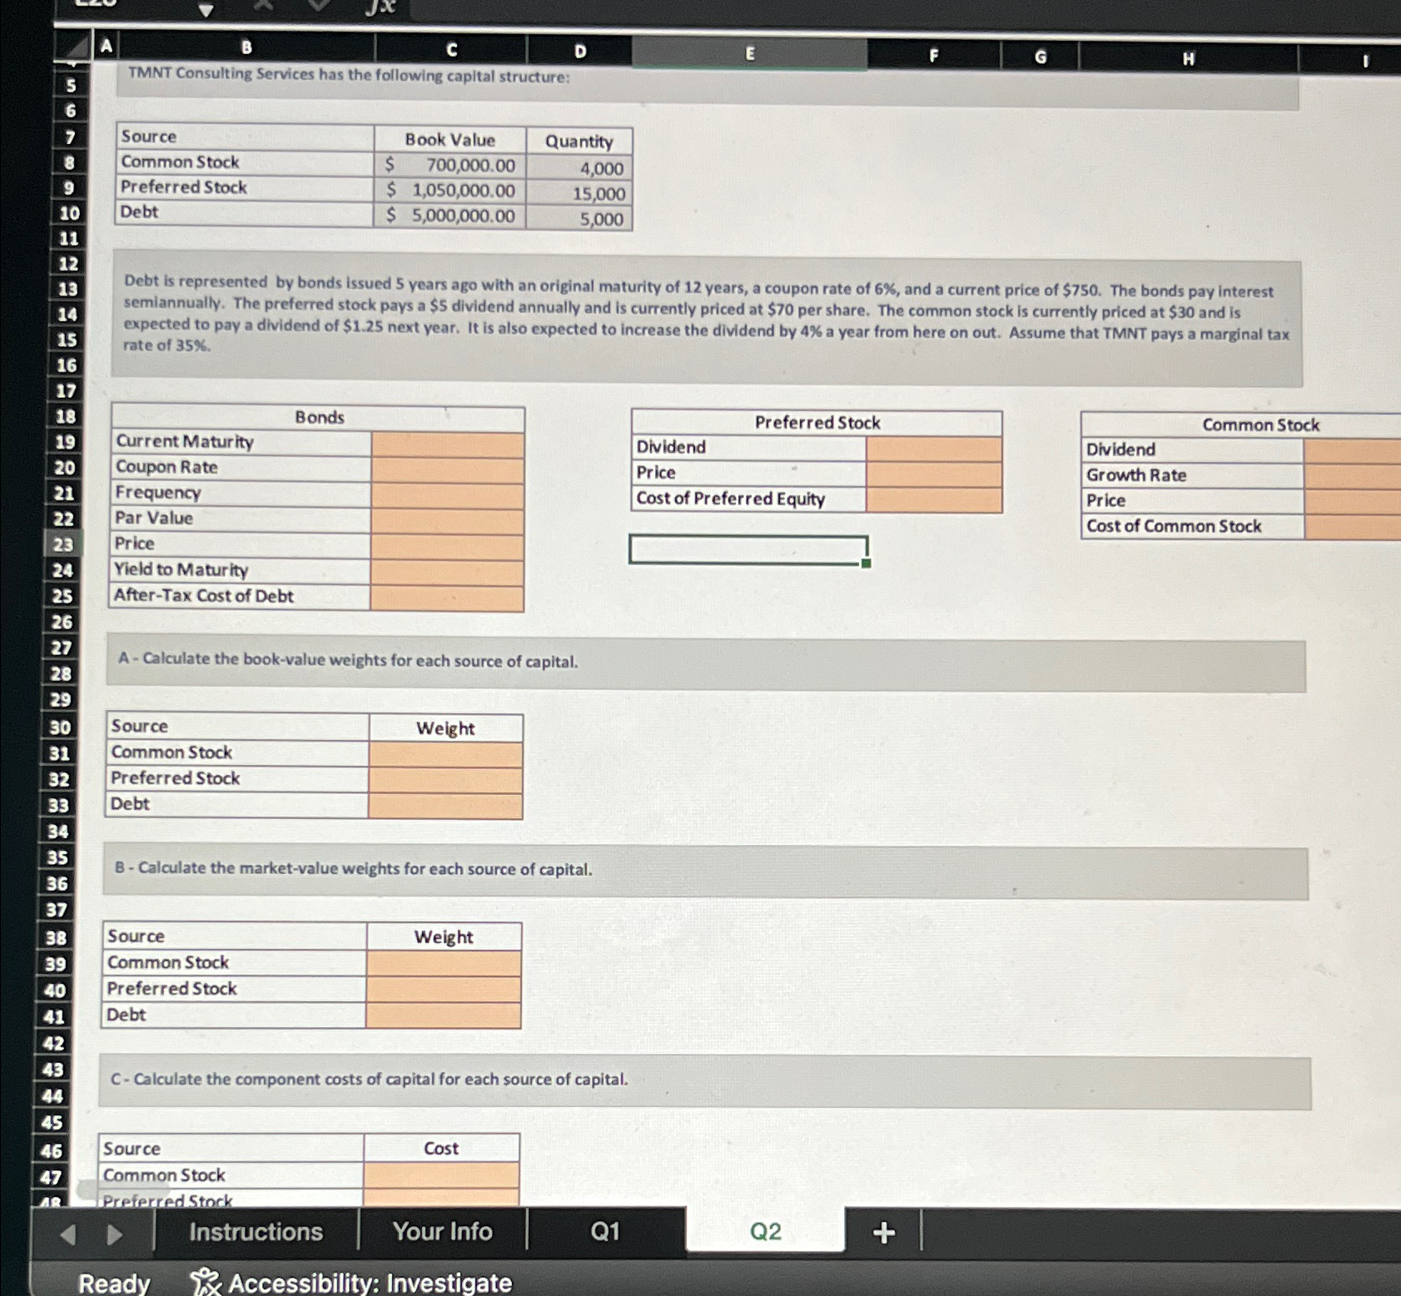Screen dimensions: 1401x1296
Task: Select column E header
Action: (x=749, y=53)
